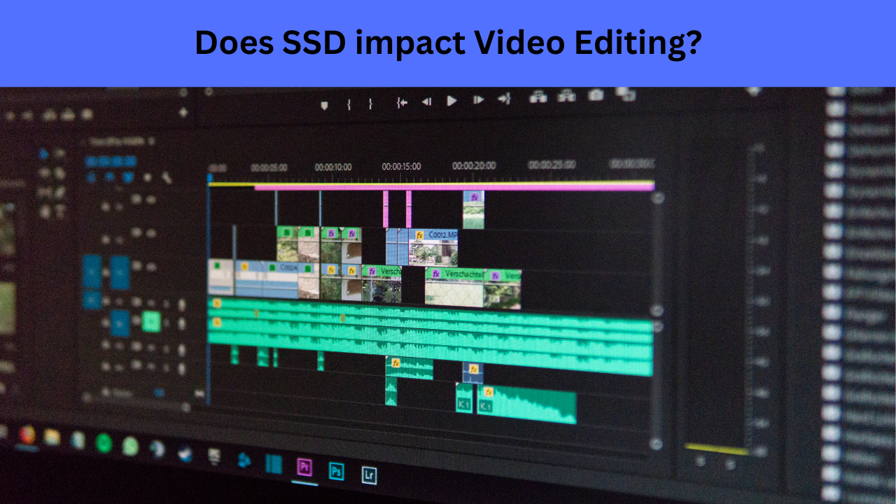Click the 00:00:10:00 mark on time ruler
This screenshot has width=896, height=504.
332,167
